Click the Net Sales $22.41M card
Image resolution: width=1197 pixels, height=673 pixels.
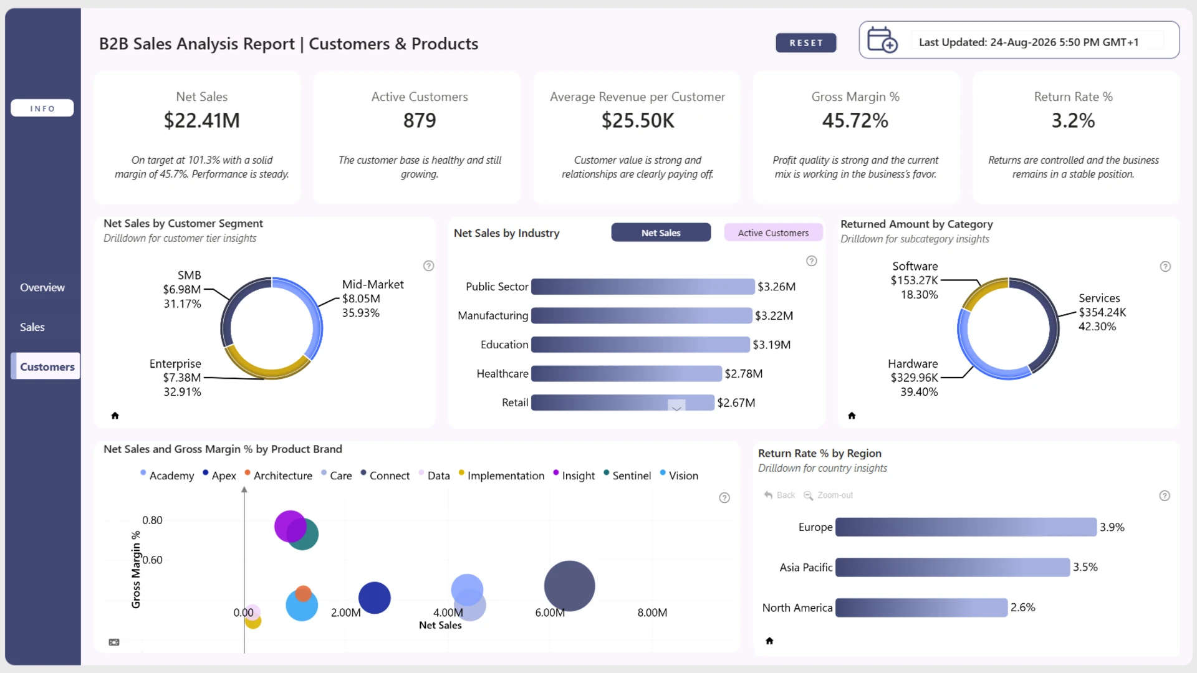tap(197, 138)
